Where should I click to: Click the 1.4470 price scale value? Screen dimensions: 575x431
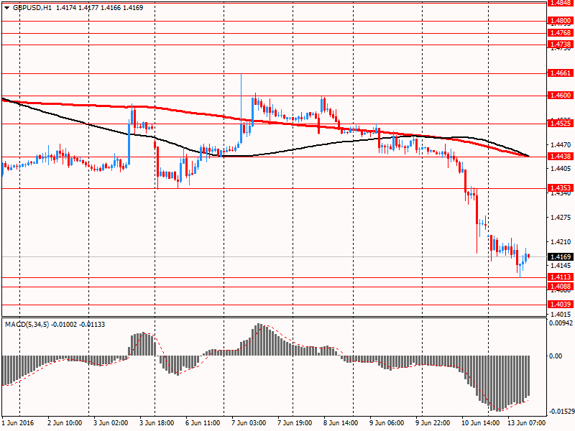pyautogui.click(x=561, y=145)
